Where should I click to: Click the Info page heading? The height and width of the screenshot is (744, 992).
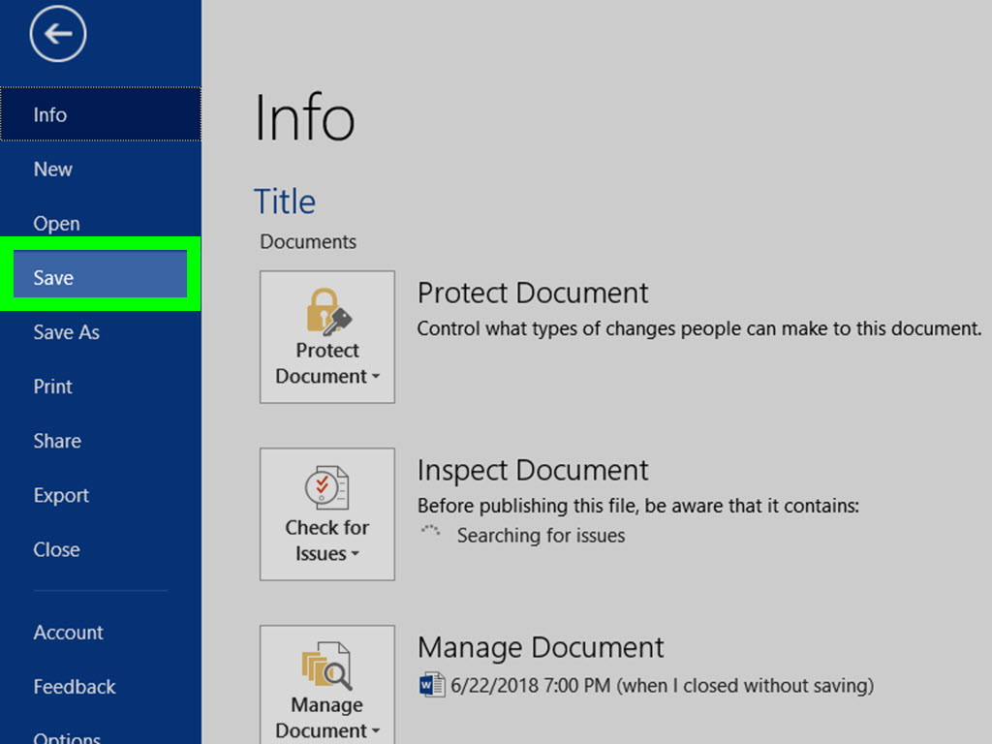click(304, 117)
